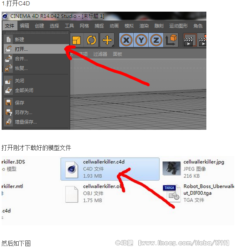Toggle the Z axis lock
240x250 pixels.
(156, 40)
